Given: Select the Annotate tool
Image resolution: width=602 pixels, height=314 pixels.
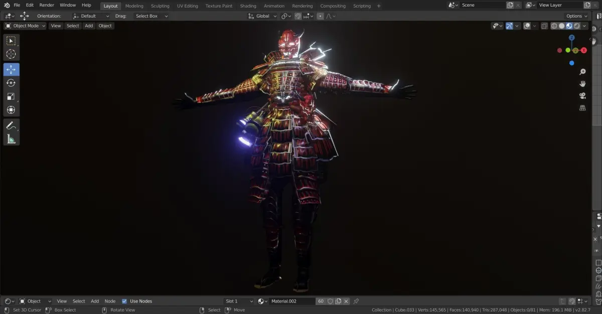Looking at the screenshot, I should 11,125.
